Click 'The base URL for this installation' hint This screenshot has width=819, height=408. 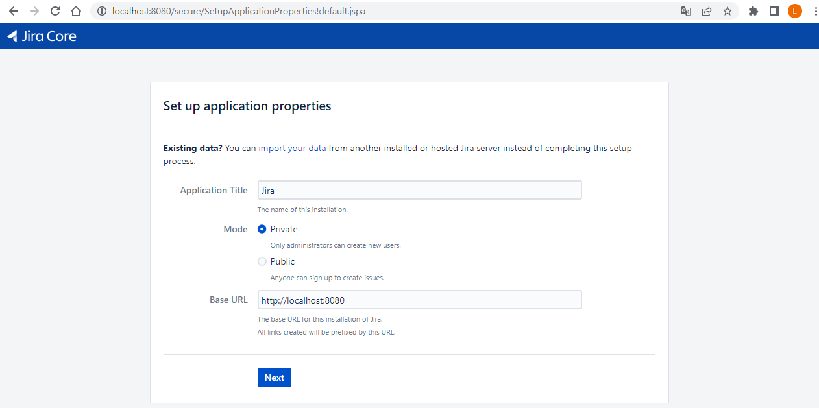(x=320, y=319)
